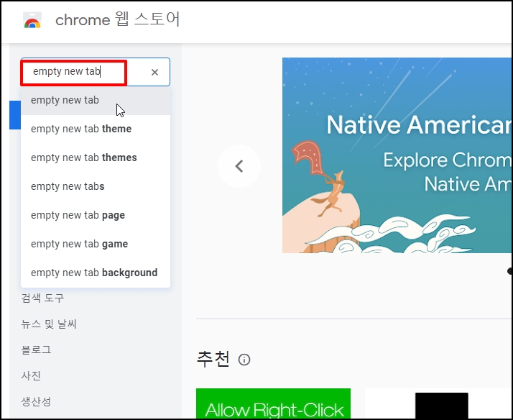The height and width of the screenshot is (420, 513).
Task: Clear the search box with X icon
Action: pos(154,72)
